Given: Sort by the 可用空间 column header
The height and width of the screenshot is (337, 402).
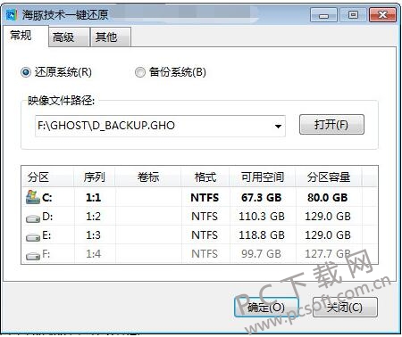Looking at the screenshot, I should click(x=263, y=177).
